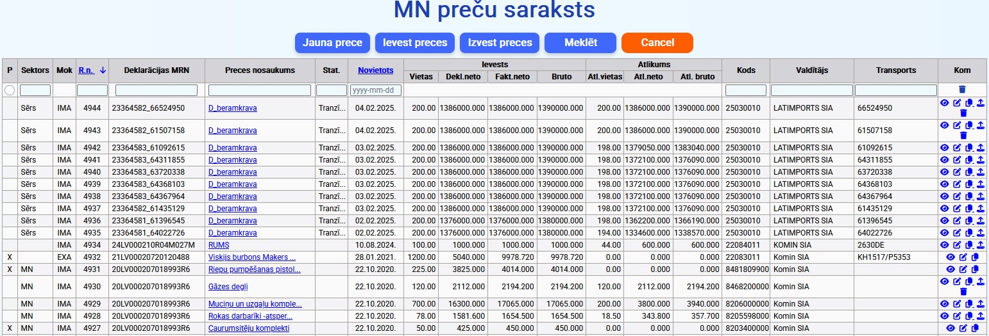Open RUMS product link
989x336 pixels.
(219, 245)
